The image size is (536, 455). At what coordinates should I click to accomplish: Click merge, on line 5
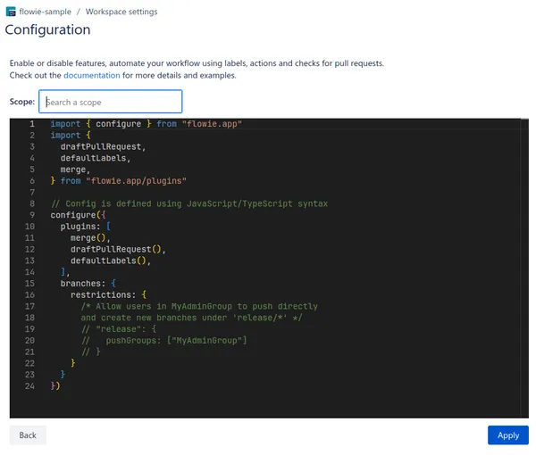coord(75,170)
